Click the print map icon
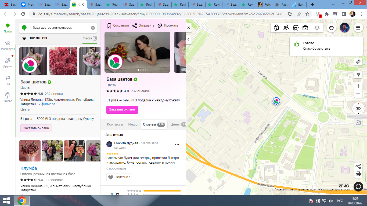The width and height of the screenshot is (367, 206). 358,174
